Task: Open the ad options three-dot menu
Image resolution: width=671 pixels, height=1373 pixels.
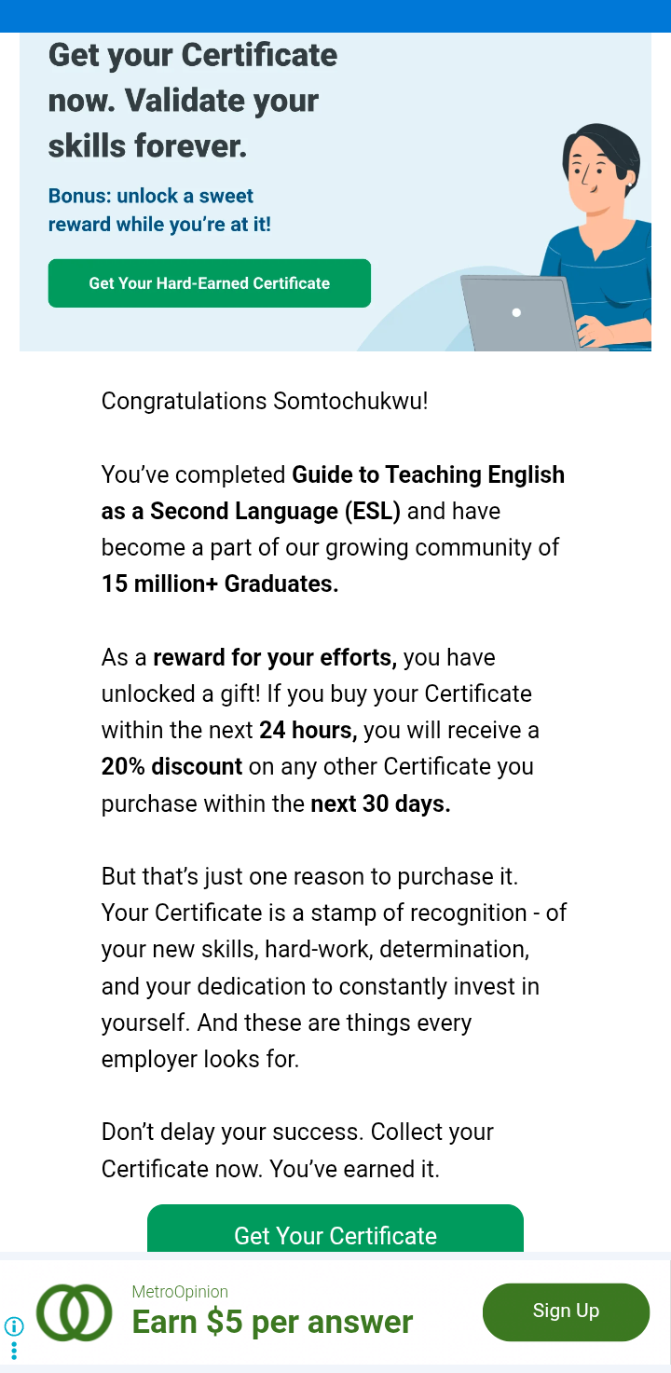Action: [x=14, y=1351]
